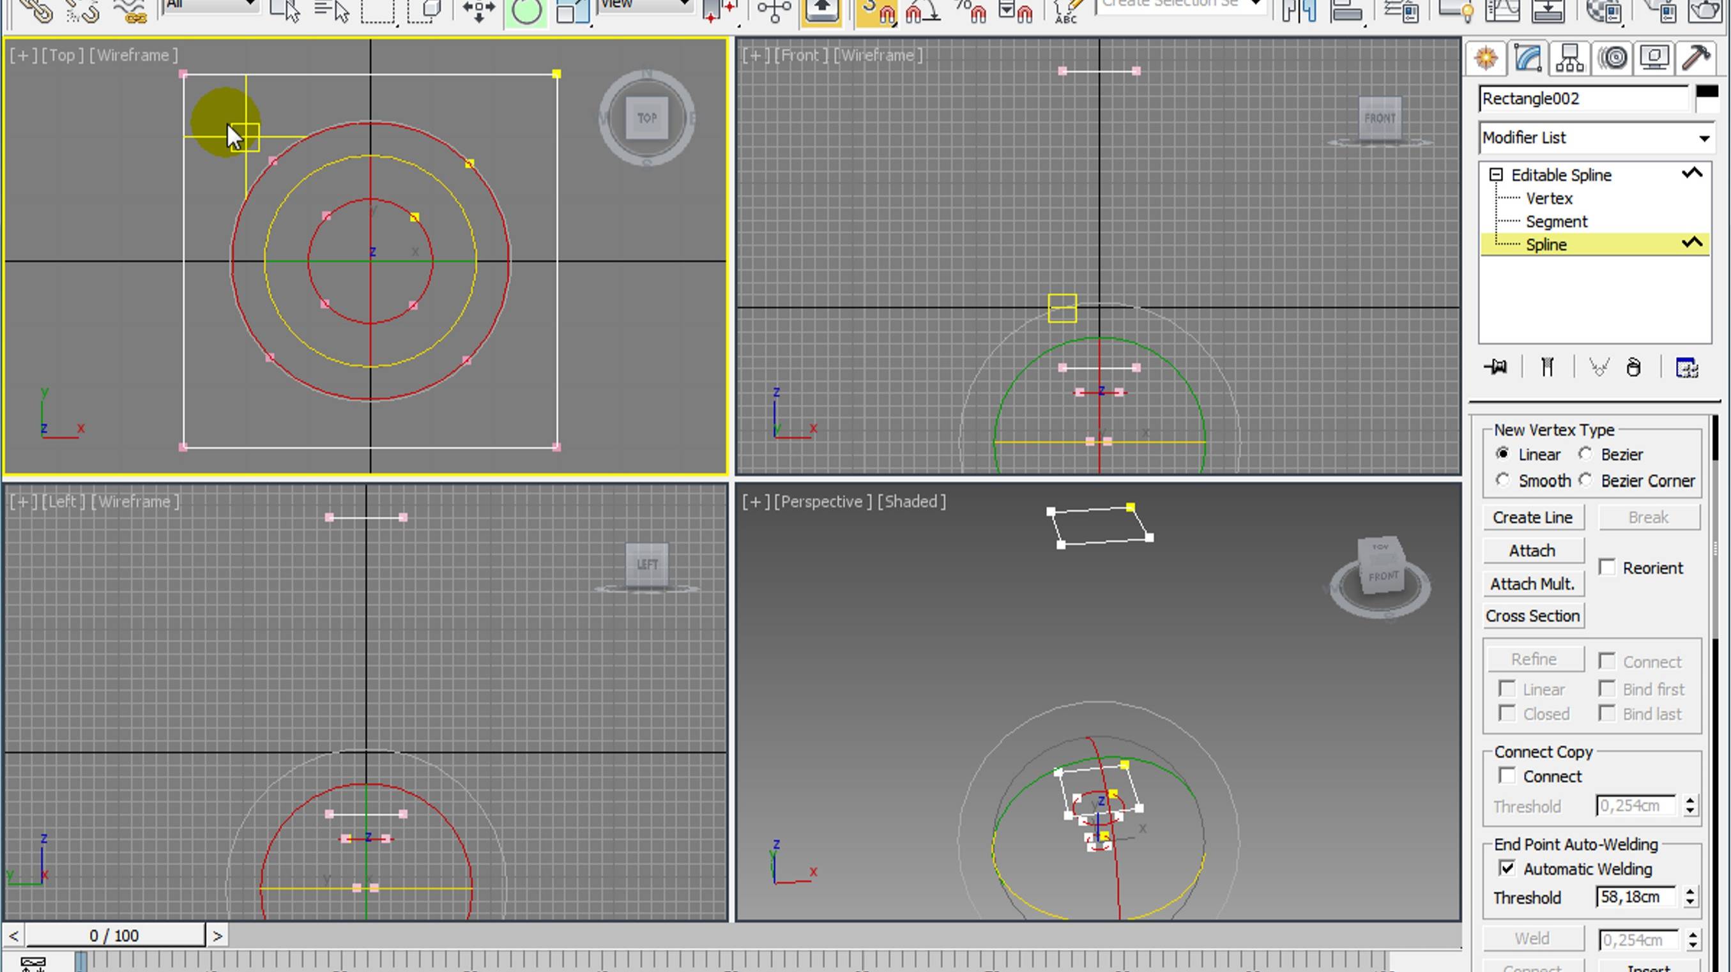Viewport: 1731px width, 972px height.
Task: Collapse the Editable Spline entry
Action: 1497,174
